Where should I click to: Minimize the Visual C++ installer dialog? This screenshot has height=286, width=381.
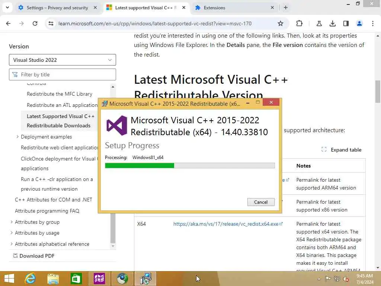(x=247, y=103)
